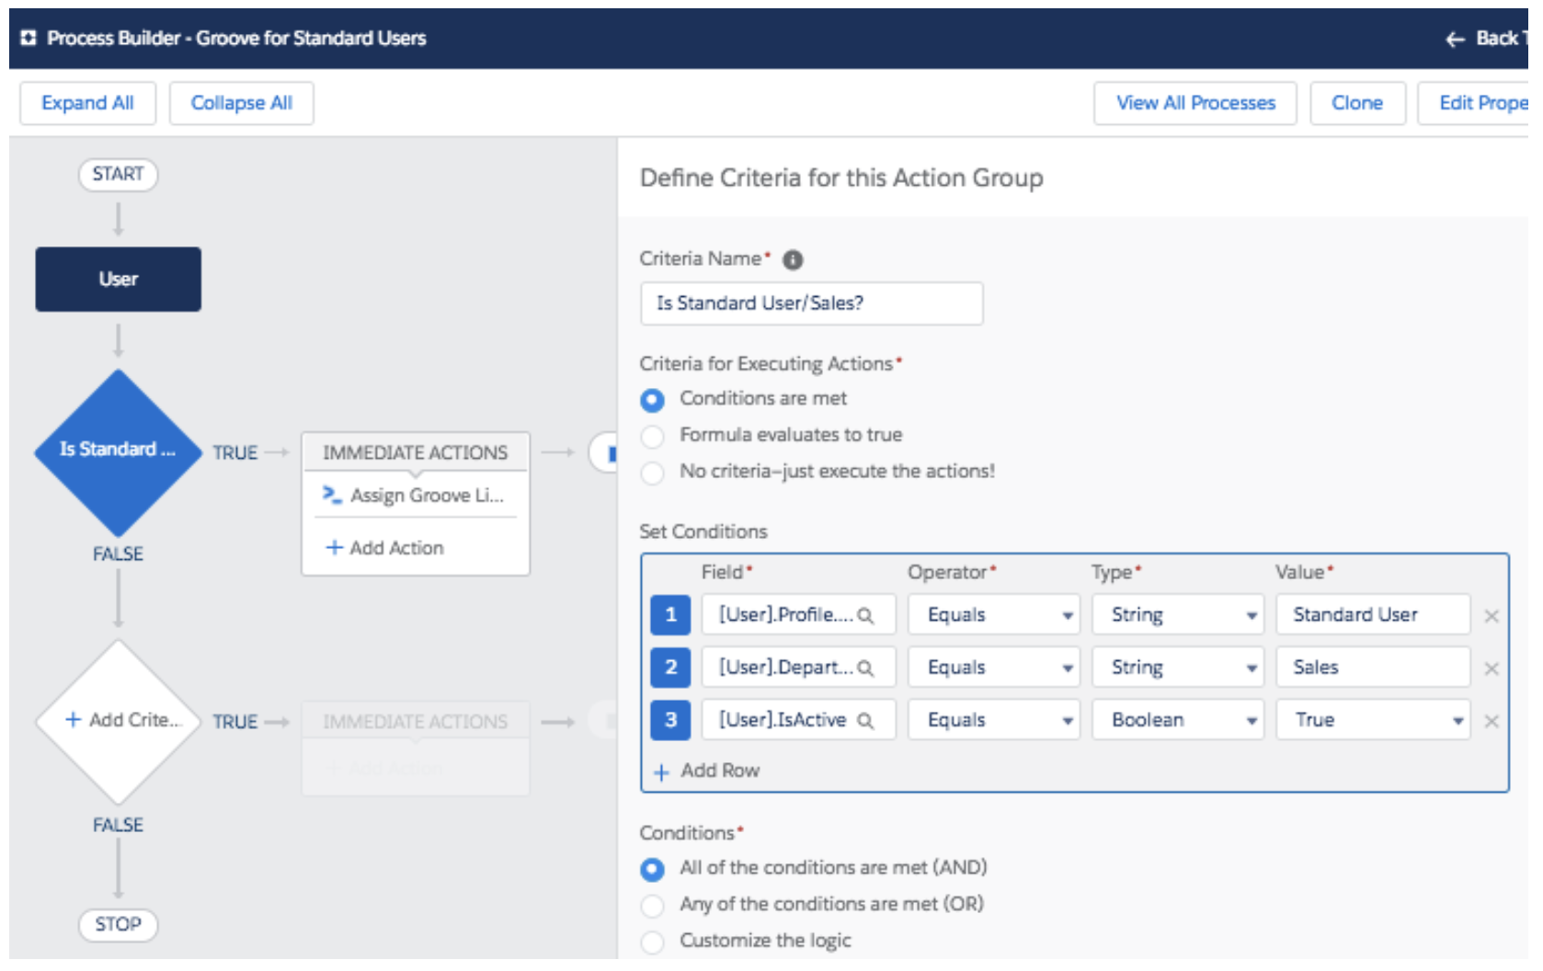
Task: Open String Type dropdown in row 2
Action: pyautogui.click(x=1178, y=667)
